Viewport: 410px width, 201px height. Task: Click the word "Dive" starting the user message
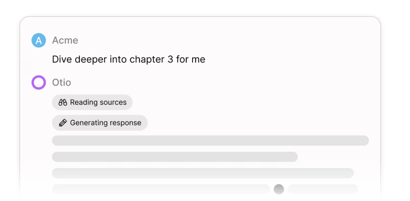coord(61,59)
